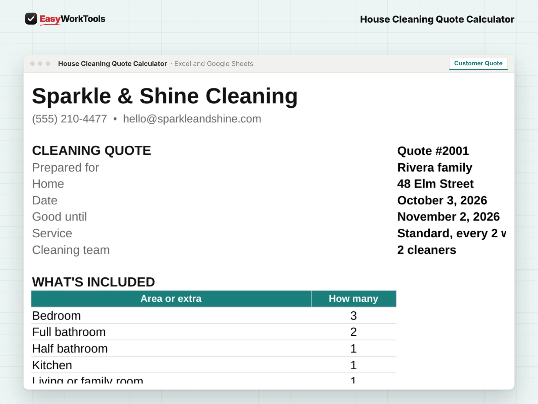Screen dimensions: 538x404
Task: Select the 'Good until' label
Action: [x=60, y=217]
